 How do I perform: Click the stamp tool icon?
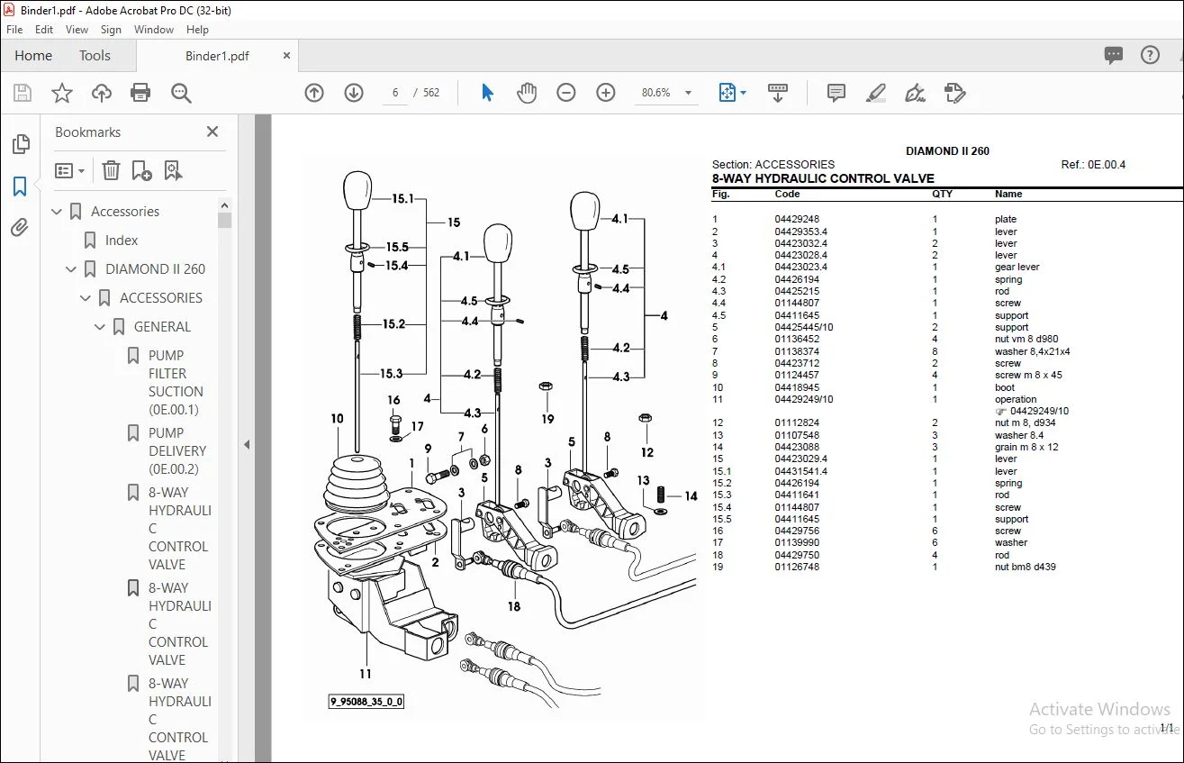(x=954, y=93)
